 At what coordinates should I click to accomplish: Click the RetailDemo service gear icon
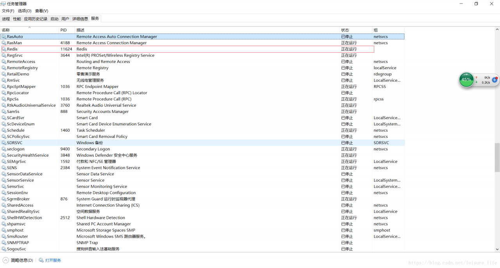4,74
